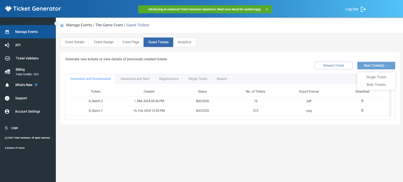Click the Log Out icon

click(363, 9)
